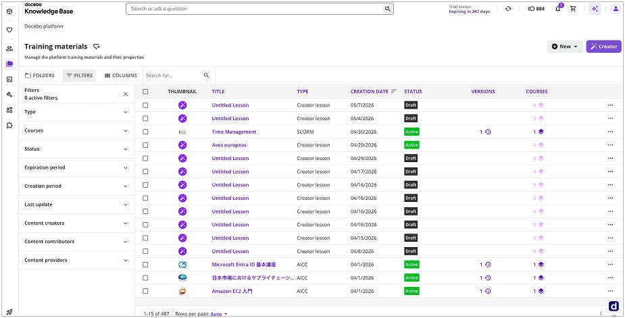
Task: Open the puzzle piece extensions icon
Action: pos(9,125)
